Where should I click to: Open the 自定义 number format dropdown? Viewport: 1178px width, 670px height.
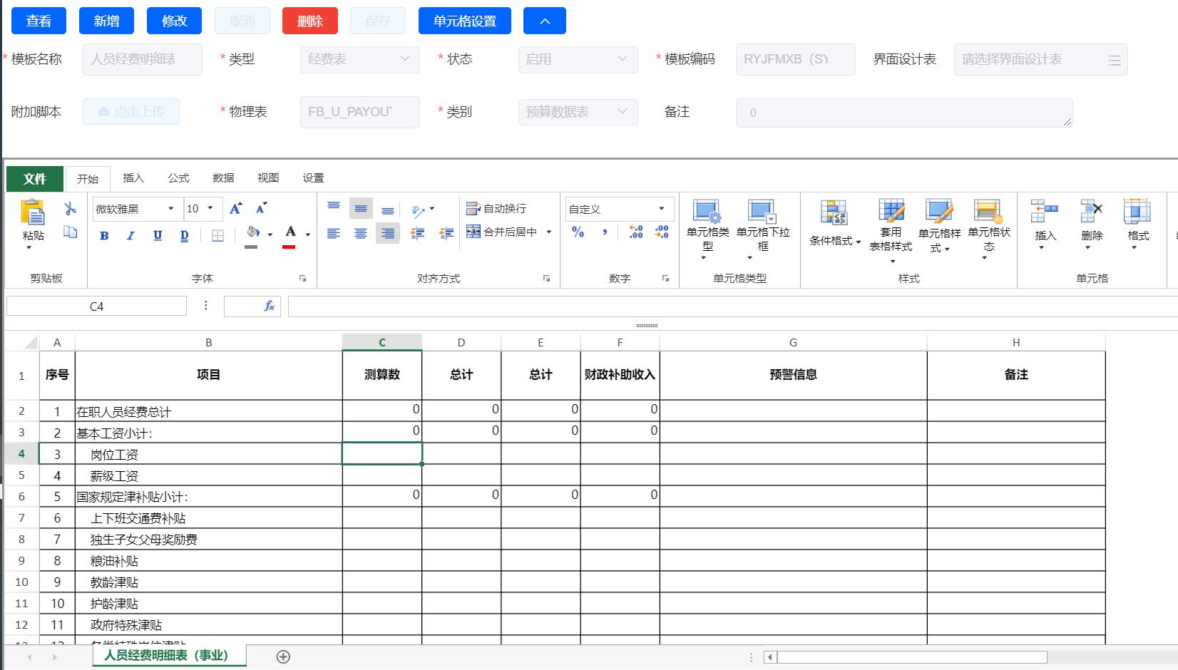pyautogui.click(x=662, y=209)
